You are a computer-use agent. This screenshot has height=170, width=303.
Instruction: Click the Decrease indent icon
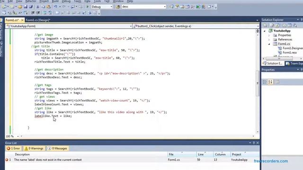pos(33,13)
